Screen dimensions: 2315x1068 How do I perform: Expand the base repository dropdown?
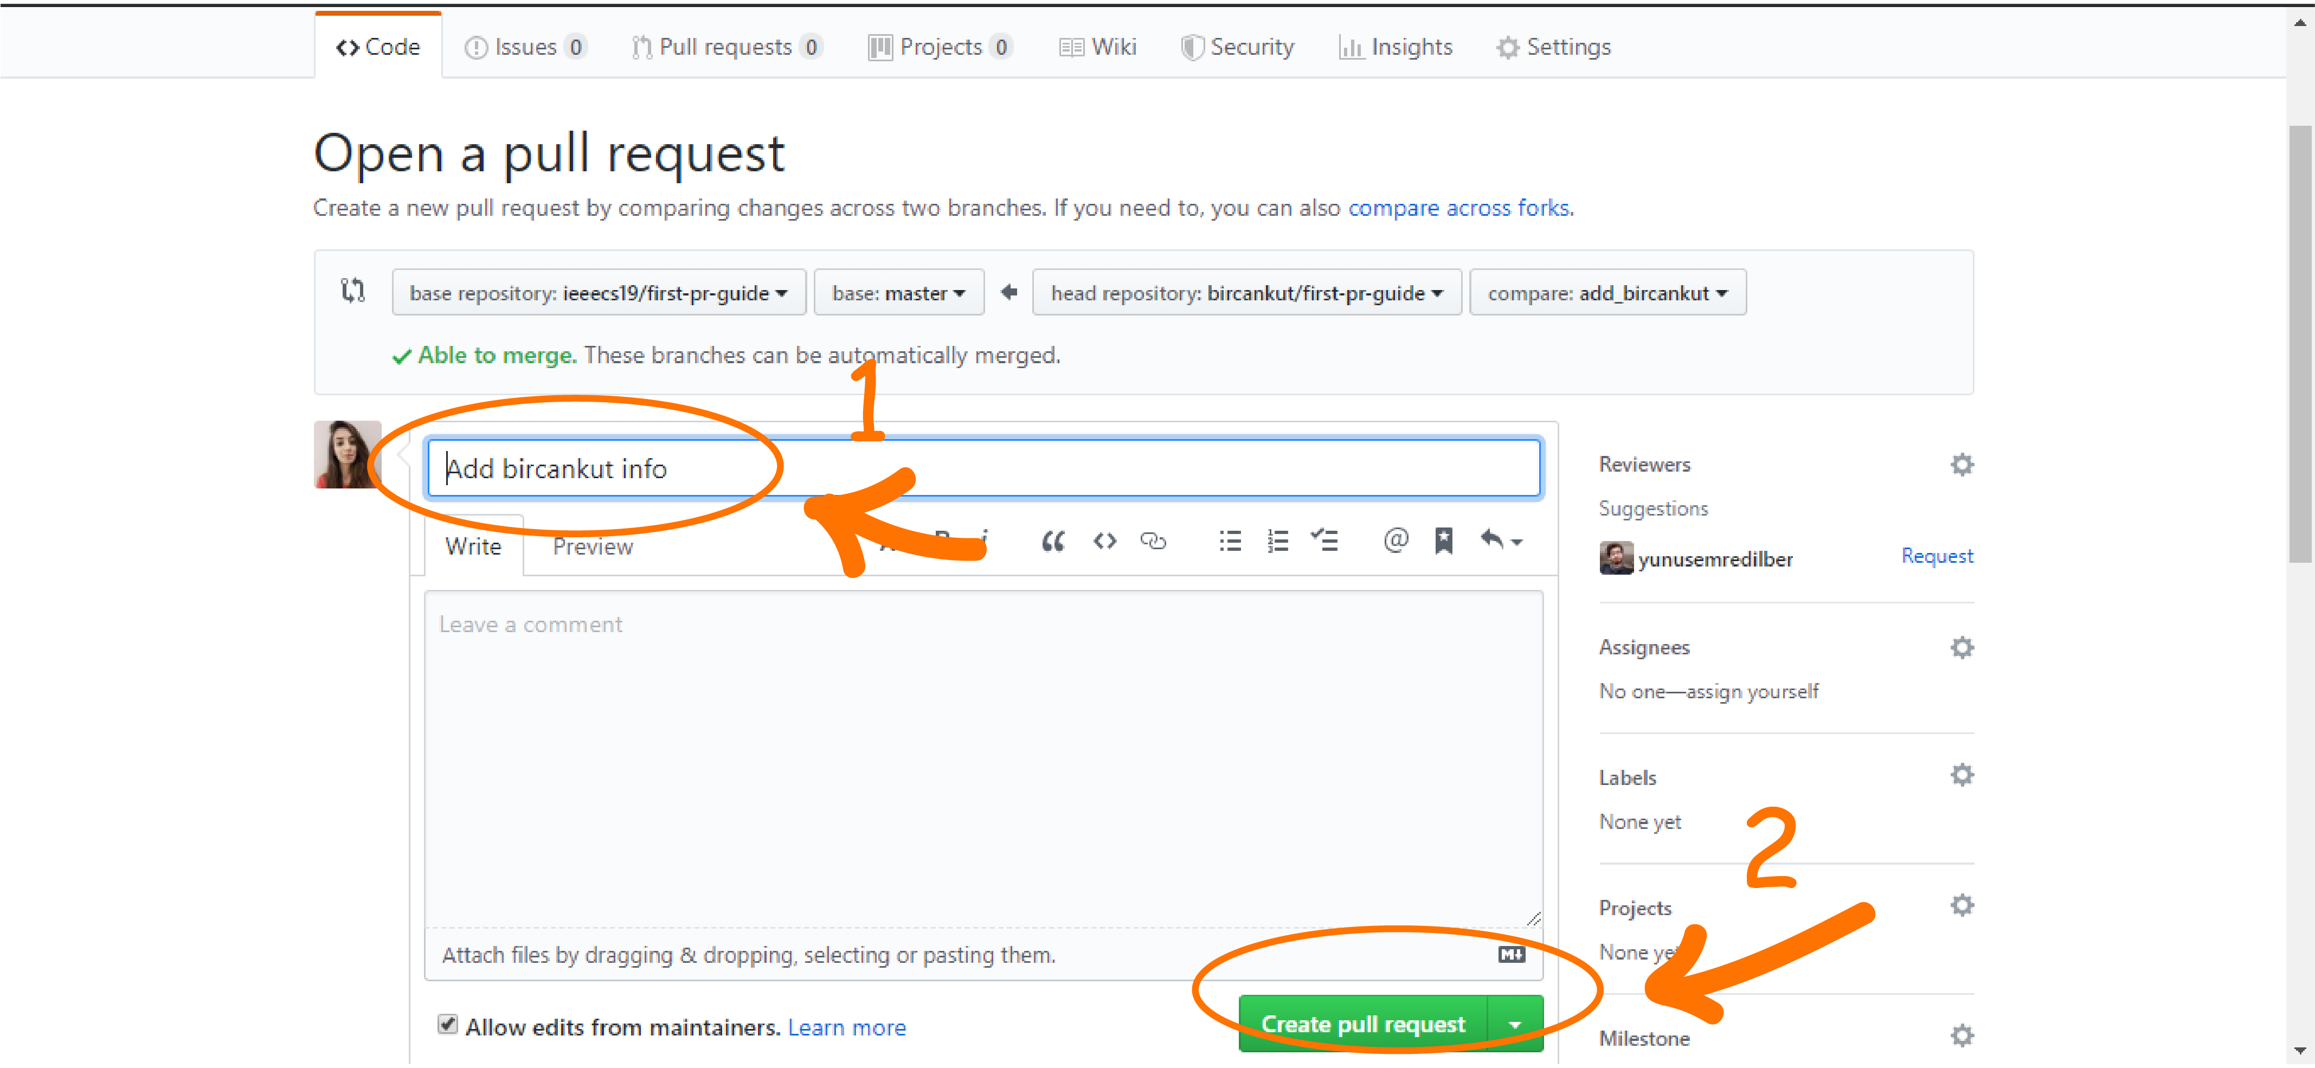coord(599,293)
